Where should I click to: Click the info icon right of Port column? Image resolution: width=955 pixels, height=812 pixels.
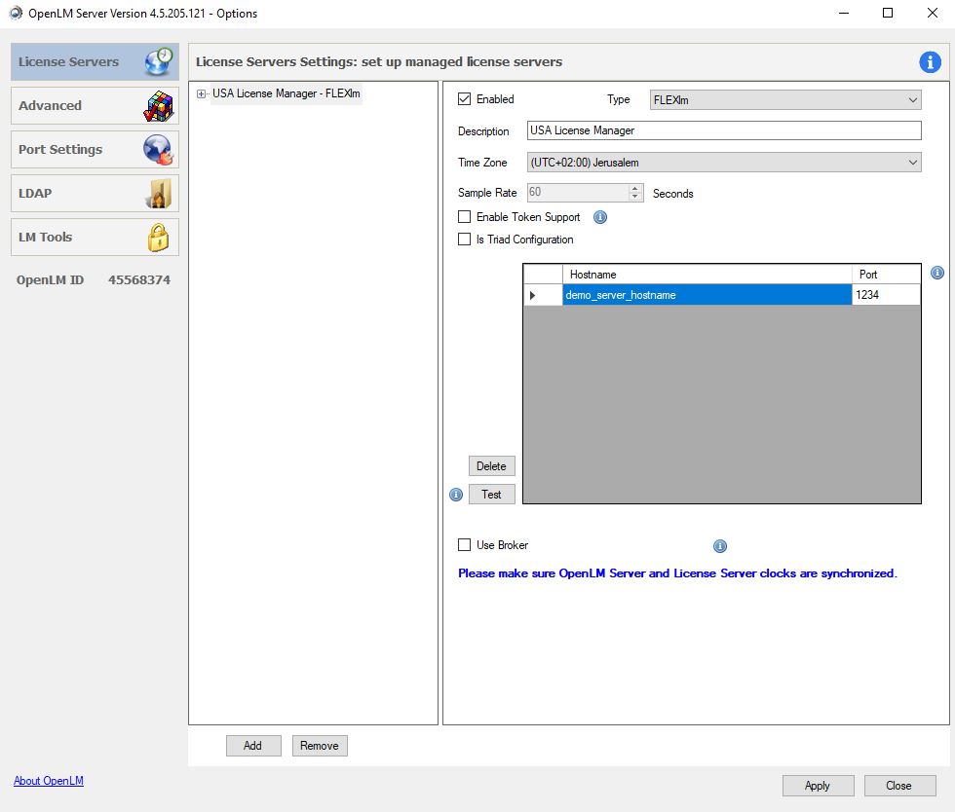point(937,274)
